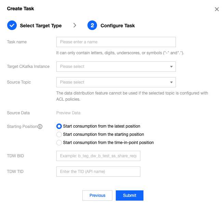222x203 pixels.
Task: Click the Previous button
Action: click(x=97, y=195)
